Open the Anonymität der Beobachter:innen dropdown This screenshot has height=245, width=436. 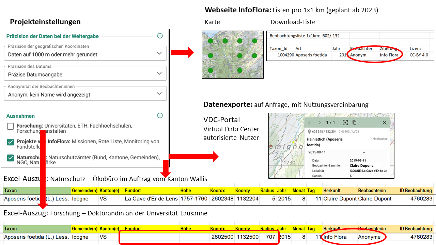pyautogui.click(x=85, y=94)
